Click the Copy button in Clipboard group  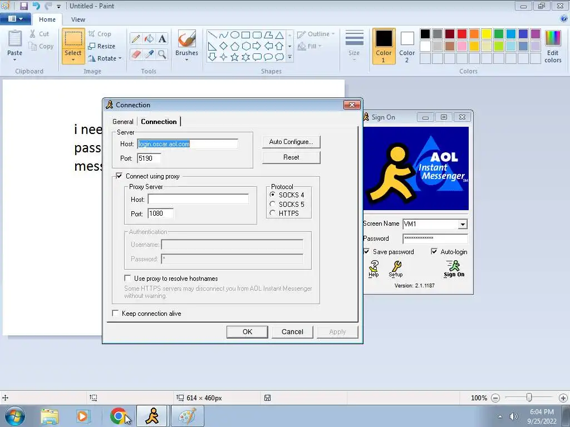coord(41,46)
